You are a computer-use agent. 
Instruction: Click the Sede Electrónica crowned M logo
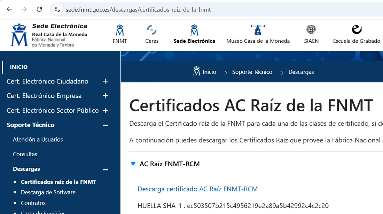(19, 35)
